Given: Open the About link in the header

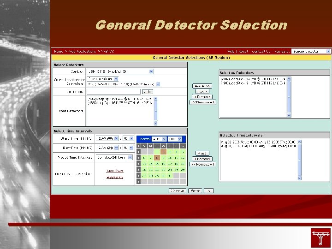Looking at the screenshot, I should coord(243,51).
